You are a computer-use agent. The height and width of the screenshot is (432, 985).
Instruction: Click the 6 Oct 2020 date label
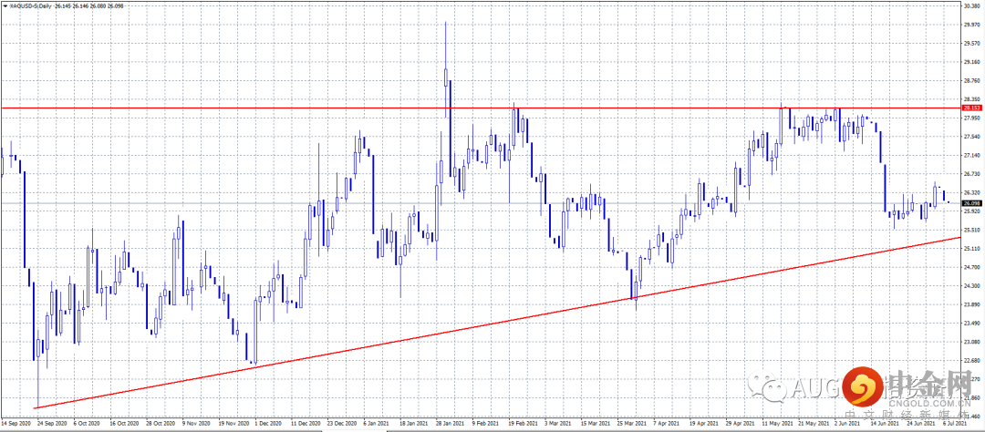click(x=88, y=423)
